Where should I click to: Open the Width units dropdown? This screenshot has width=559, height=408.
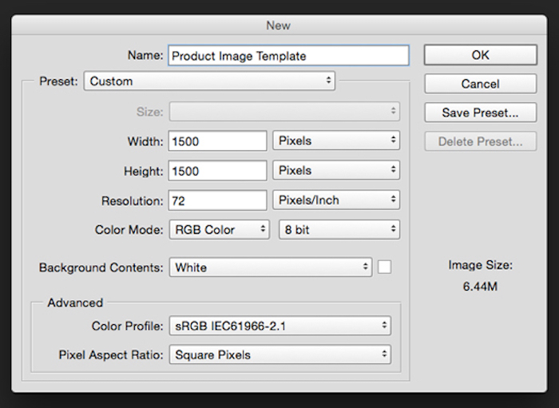click(336, 141)
